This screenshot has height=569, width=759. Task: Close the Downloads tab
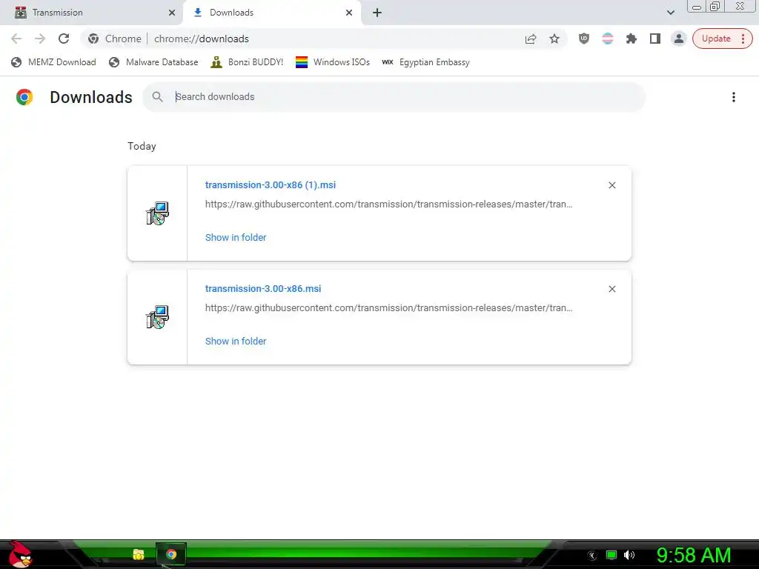coord(349,13)
